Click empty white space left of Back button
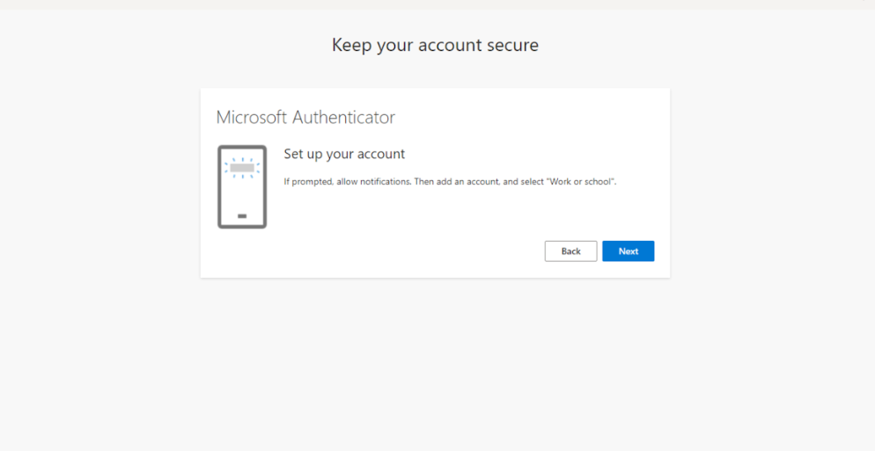Image resolution: width=875 pixels, height=451 pixels. (x=396, y=251)
